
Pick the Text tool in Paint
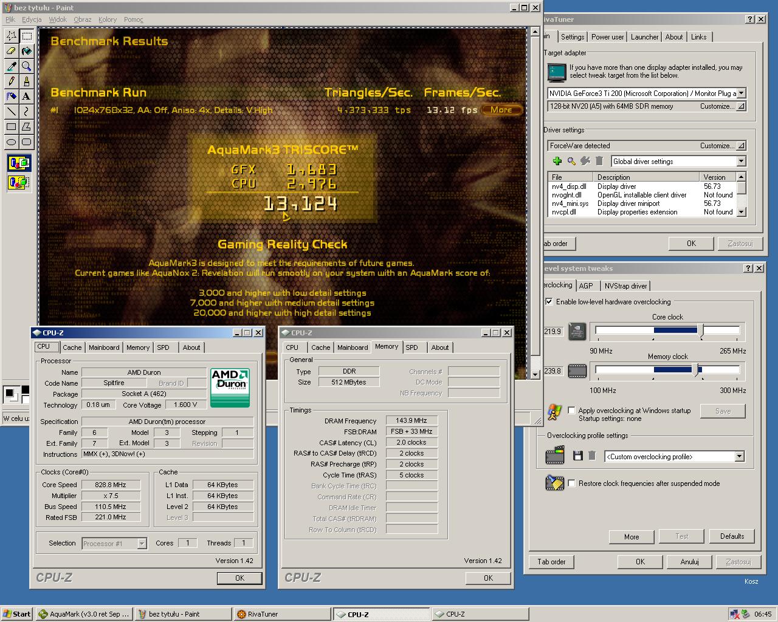26,97
